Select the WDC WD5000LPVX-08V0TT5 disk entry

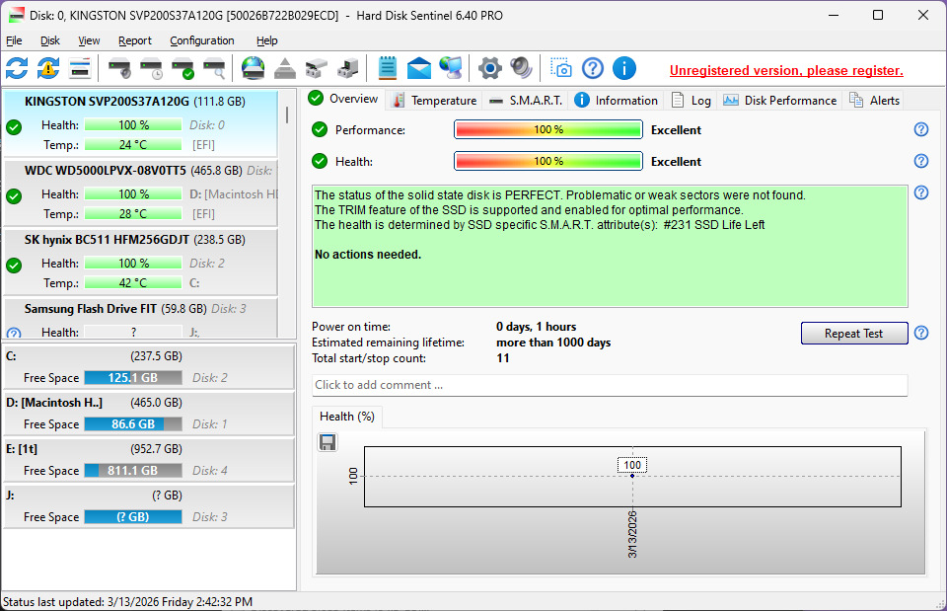(x=141, y=192)
